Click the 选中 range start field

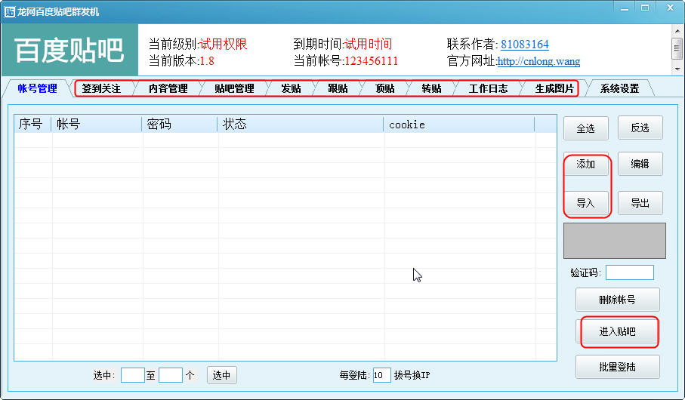[133, 375]
